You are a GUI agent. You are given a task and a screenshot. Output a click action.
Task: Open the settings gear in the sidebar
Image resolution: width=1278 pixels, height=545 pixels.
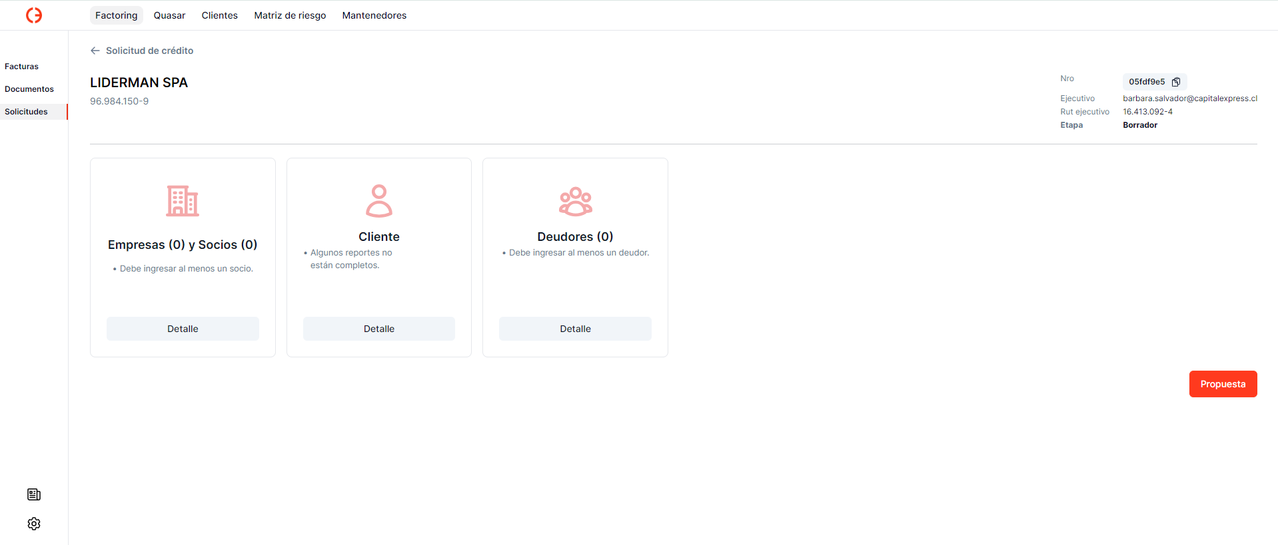[x=34, y=524]
